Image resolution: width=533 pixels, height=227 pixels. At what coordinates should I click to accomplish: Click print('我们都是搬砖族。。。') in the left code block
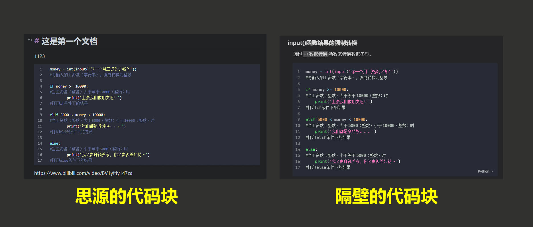tap(96, 126)
